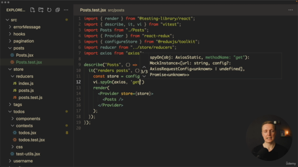Image resolution: width=298 pixels, height=167 pixels.
Task: Click the test-utils.jsx file icon
Action: (x=12, y=154)
